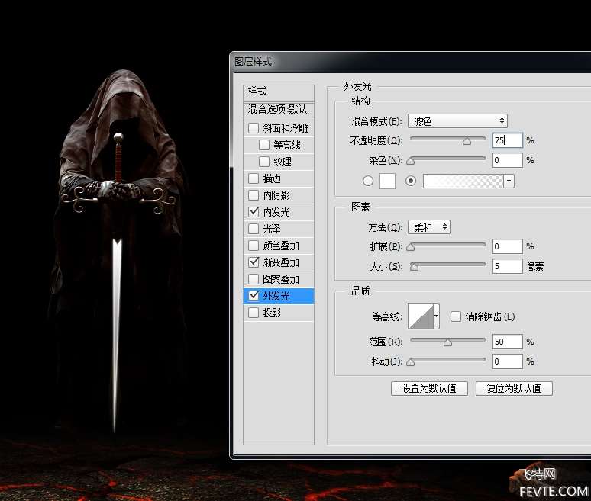
Task: Click the 抖动 value field
Action: (508, 361)
